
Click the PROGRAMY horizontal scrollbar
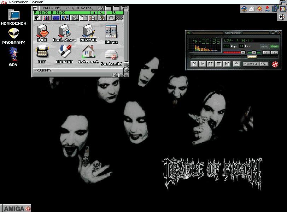click(x=73, y=75)
